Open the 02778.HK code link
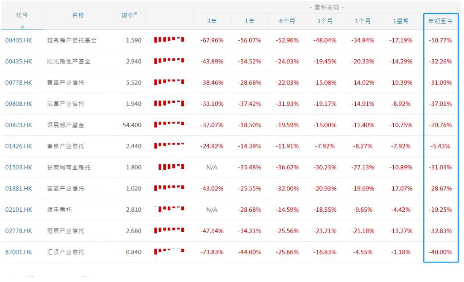464x282 pixels. tap(19, 231)
